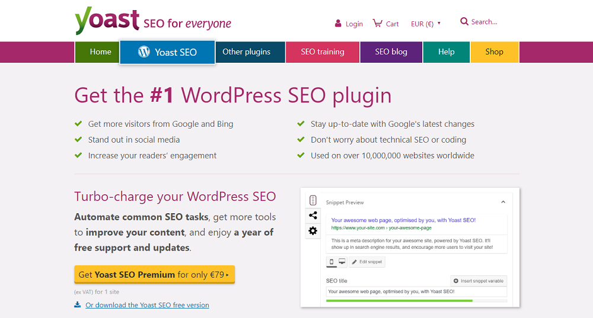This screenshot has height=318, width=593.
Task: Switch to mobile snippet preview
Action: [x=332, y=262]
